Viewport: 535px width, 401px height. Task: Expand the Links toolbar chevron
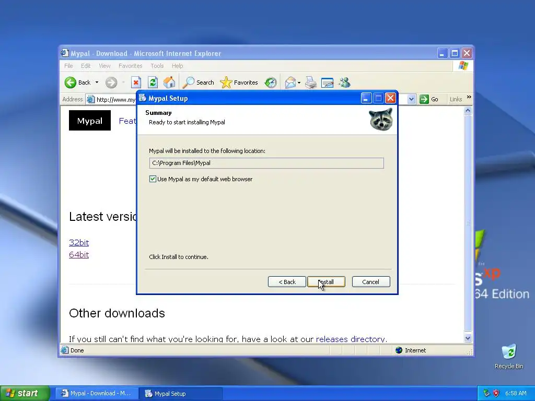[469, 97]
